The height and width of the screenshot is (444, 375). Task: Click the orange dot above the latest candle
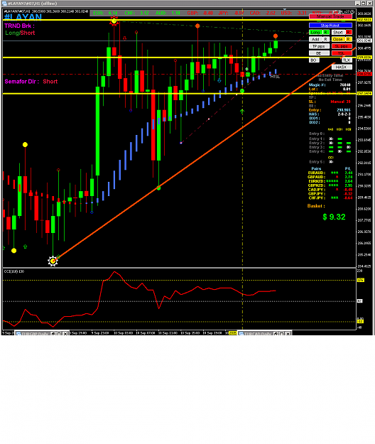[276, 36]
